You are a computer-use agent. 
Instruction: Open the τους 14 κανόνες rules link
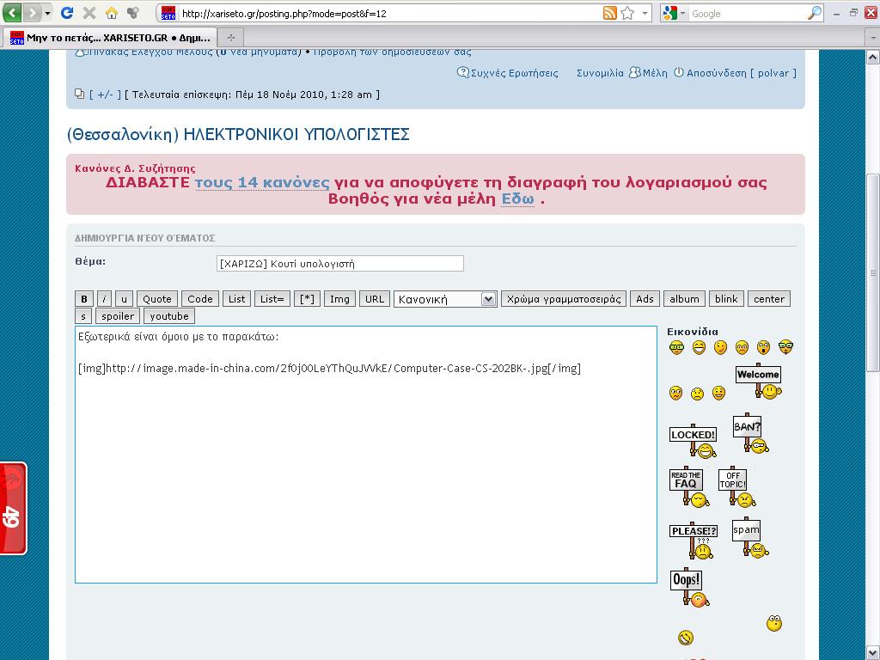262,183
